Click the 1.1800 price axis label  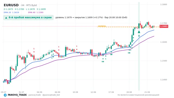pyautogui.click(x=164, y=4)
